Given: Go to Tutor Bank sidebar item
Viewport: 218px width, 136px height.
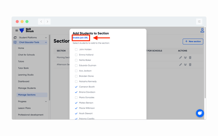Looking at the screenshot, I should tap(23, 68).
